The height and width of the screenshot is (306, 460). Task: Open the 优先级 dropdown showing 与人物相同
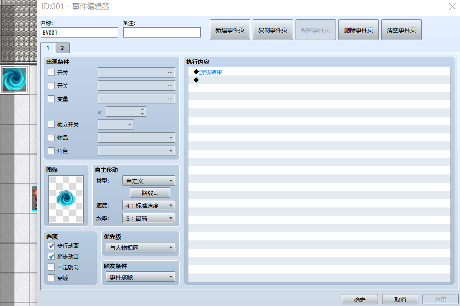pyautogui.click(x=141, y=247)
